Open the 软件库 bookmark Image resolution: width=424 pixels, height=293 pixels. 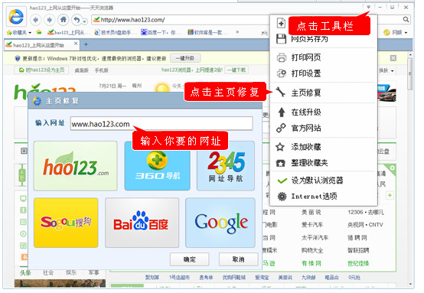click(x=207, y=32)
